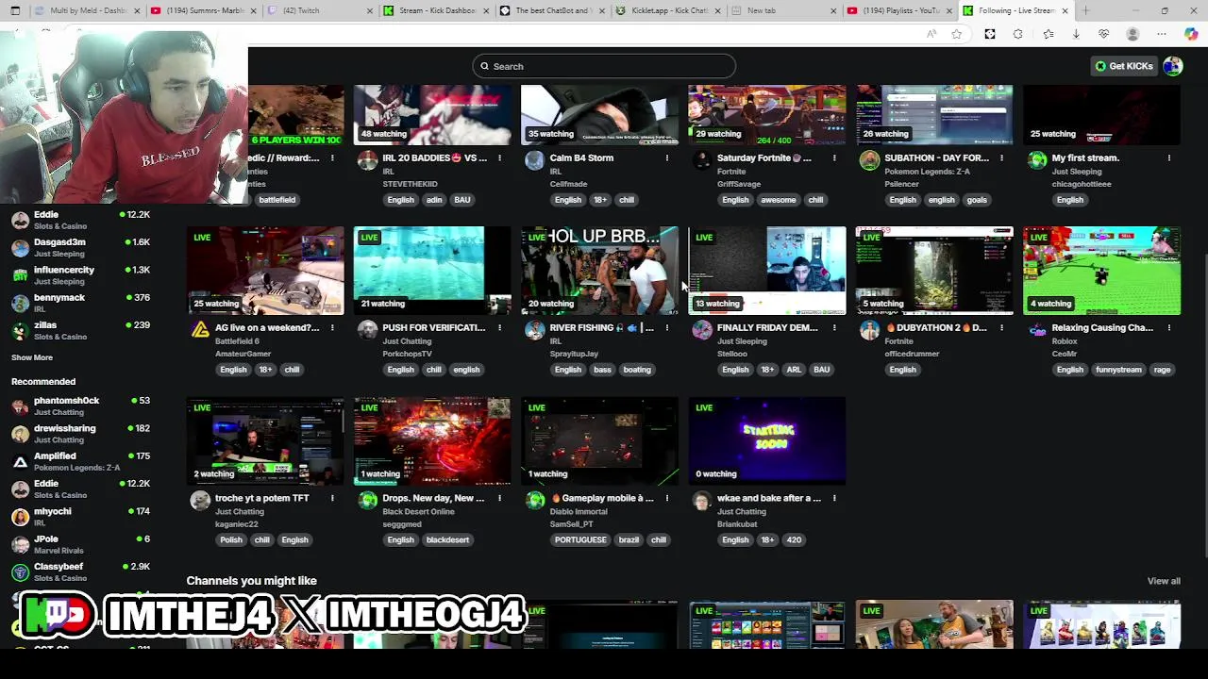Viewport: 1208px width, 679px height.
Task: Open options menu for Drops. New day stream
Action: pyautogui.click(x=499, y=498)
